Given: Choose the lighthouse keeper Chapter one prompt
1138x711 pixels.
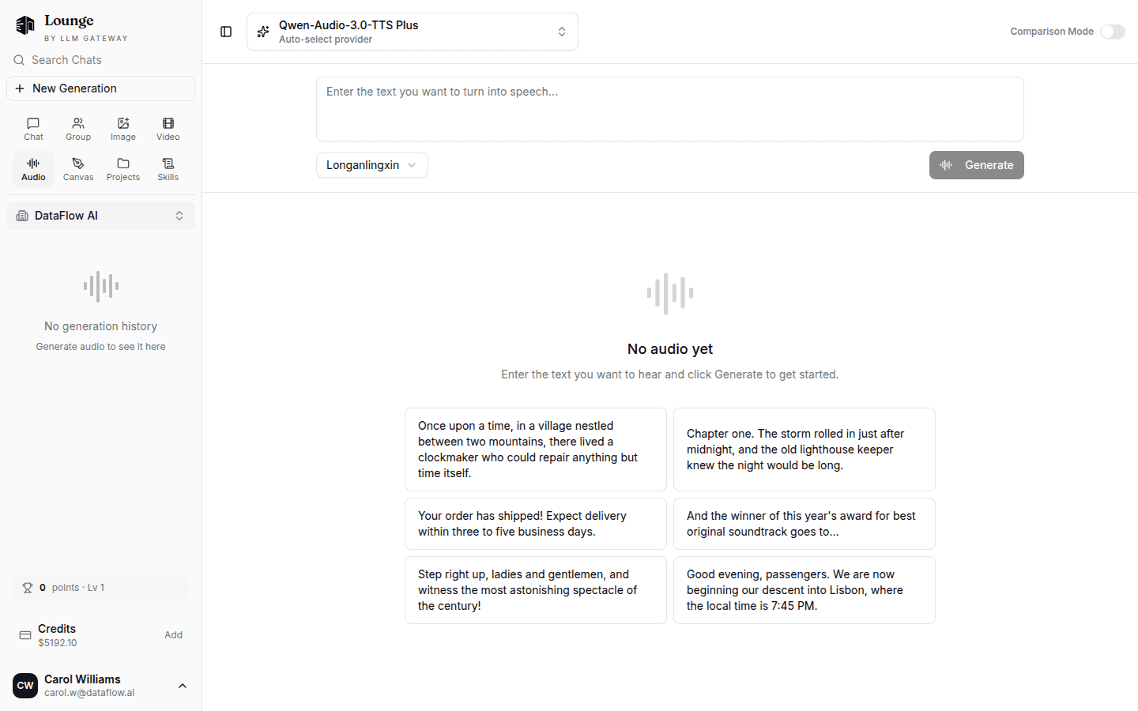Looking at the screenshot, I should (x=805, y=450).
